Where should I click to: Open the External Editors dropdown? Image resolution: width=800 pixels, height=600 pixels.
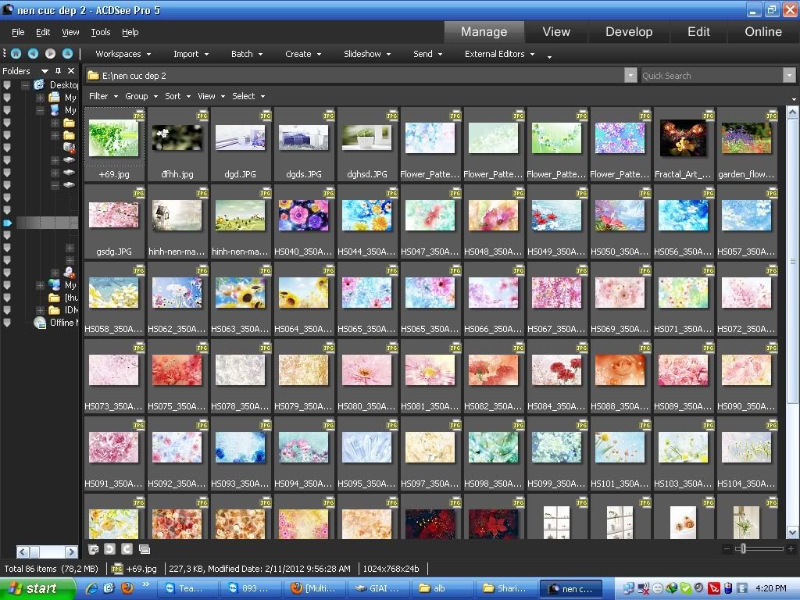[x=499, y=54]
